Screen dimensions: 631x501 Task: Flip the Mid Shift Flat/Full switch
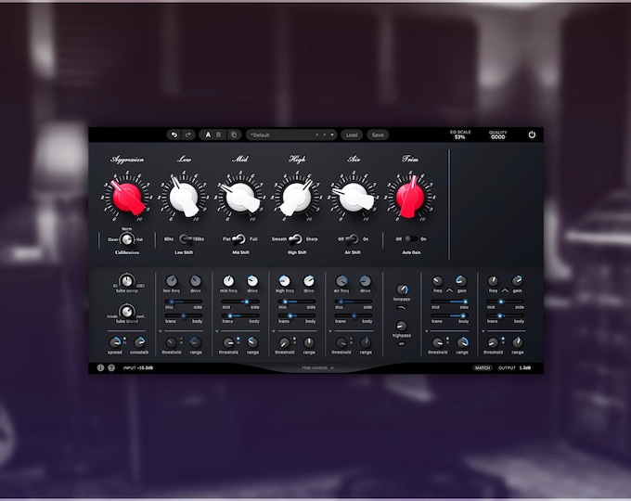tap(238, 239)
